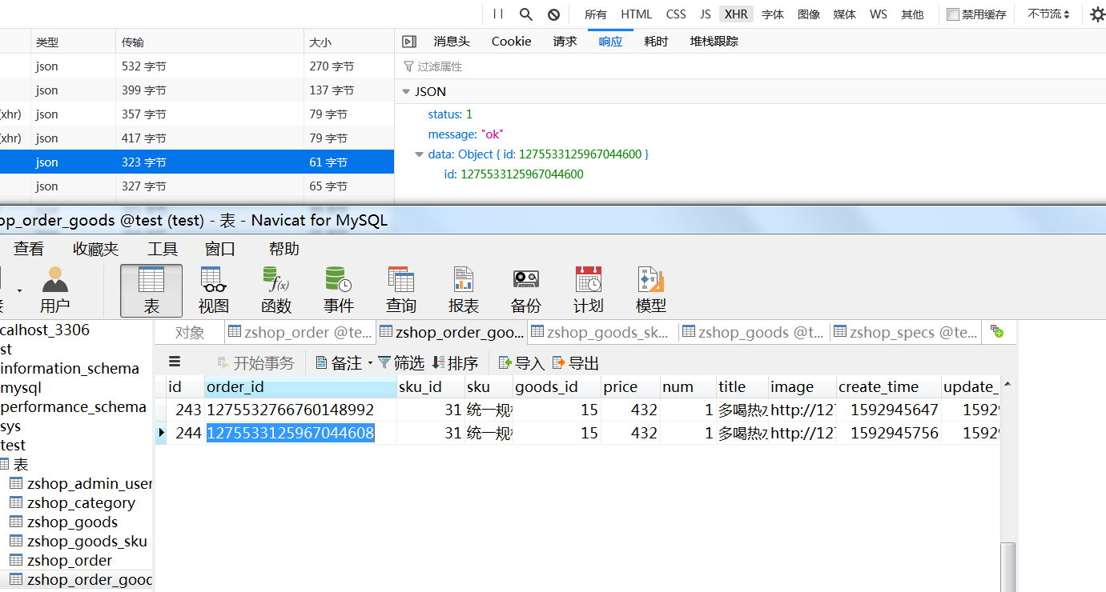Select the 用户 toolbar icon in Navicat
The height and width of the screenshot is (592, 1106).
pos(55,290)
